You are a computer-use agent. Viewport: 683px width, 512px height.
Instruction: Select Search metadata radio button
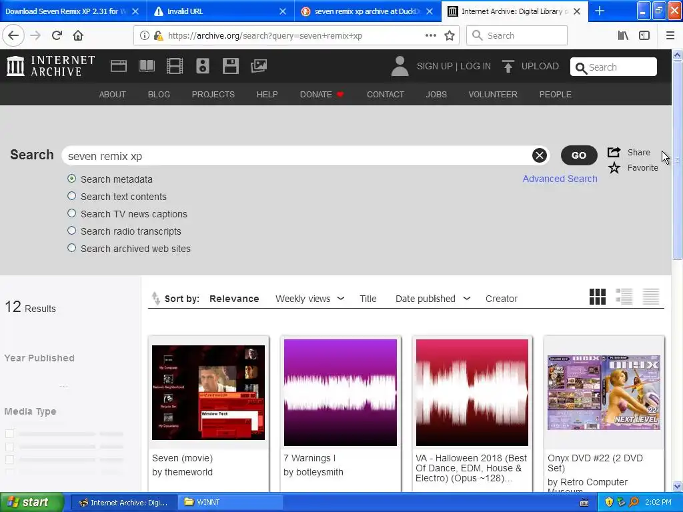pyautogui.click(x=72, y=179)
